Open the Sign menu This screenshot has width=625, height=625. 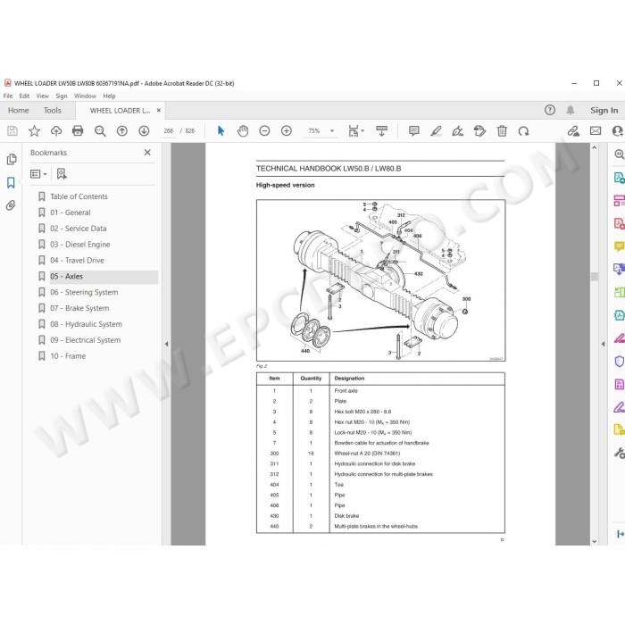(x=62, y=96)
